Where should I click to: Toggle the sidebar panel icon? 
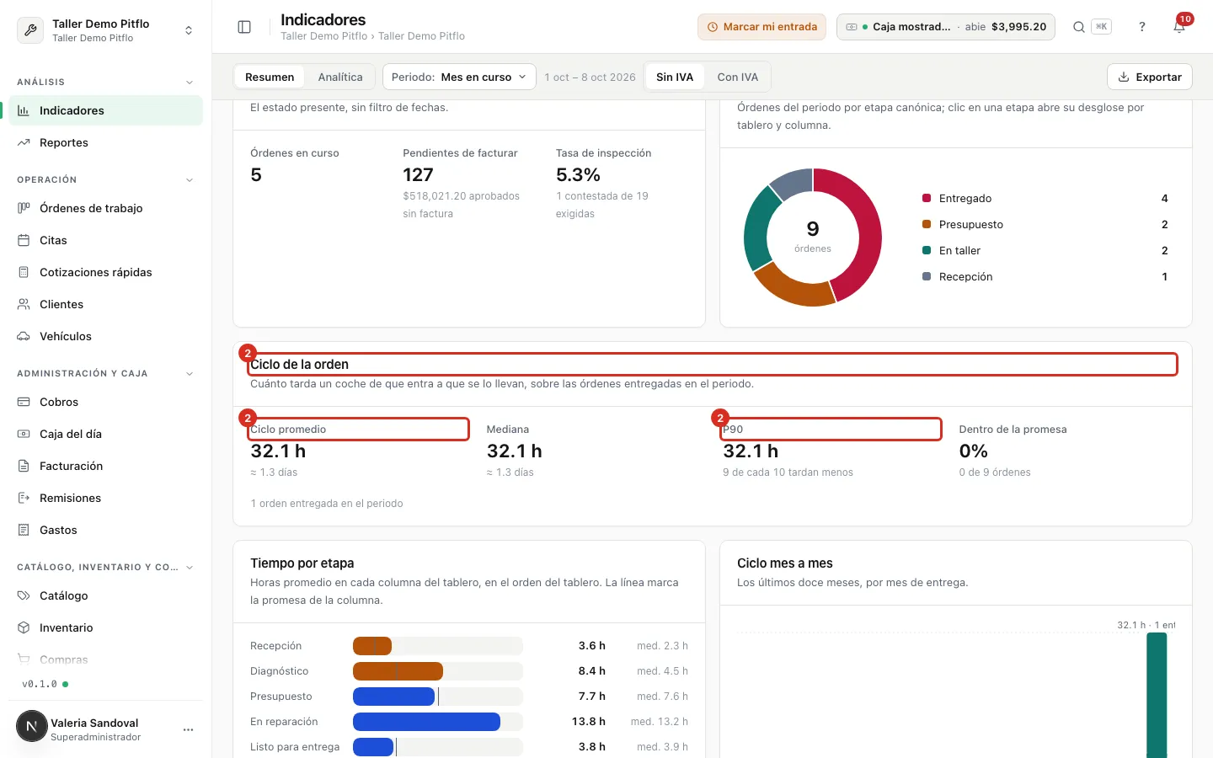pos(244,27)
